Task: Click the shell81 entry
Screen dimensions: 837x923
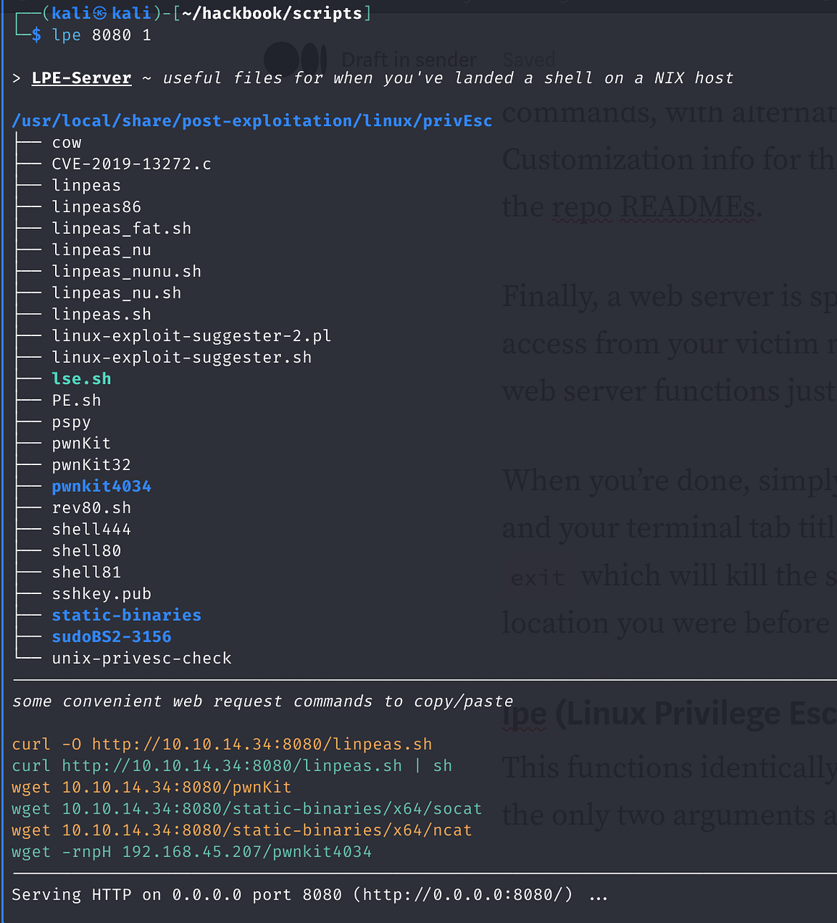Action: pos(86,572)
